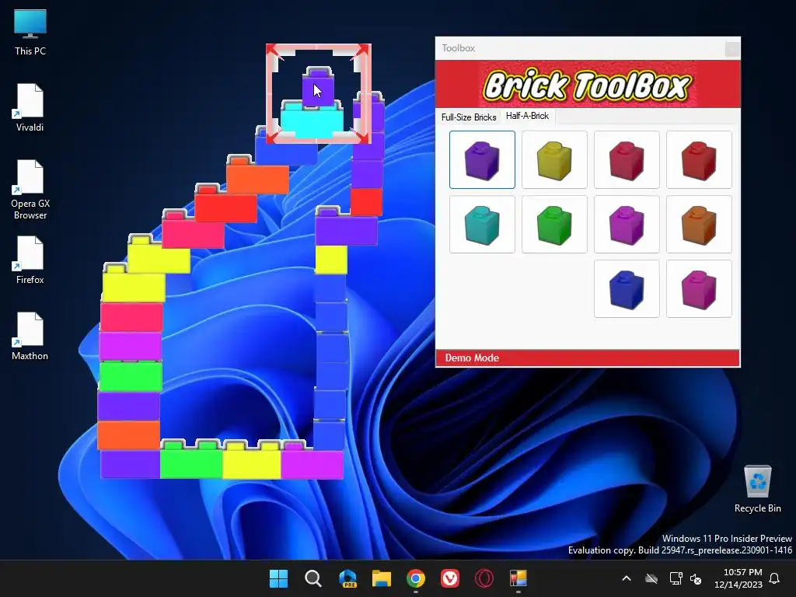The image size is (796, 597).
Task: Click the Brick app icon in the taskbar
Action: click(x=518, y=578)
